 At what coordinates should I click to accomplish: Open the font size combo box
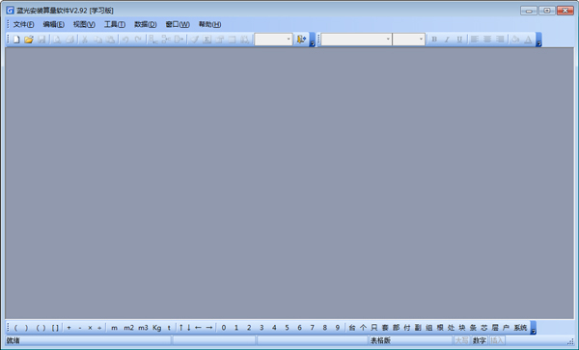408,40
